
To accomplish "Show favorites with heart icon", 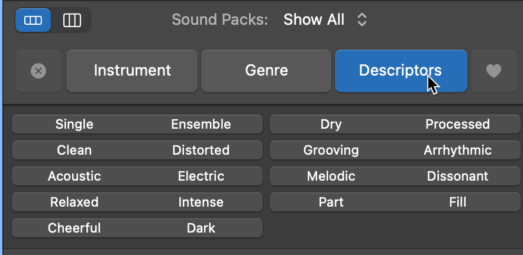I will click(x=493, y=71).
